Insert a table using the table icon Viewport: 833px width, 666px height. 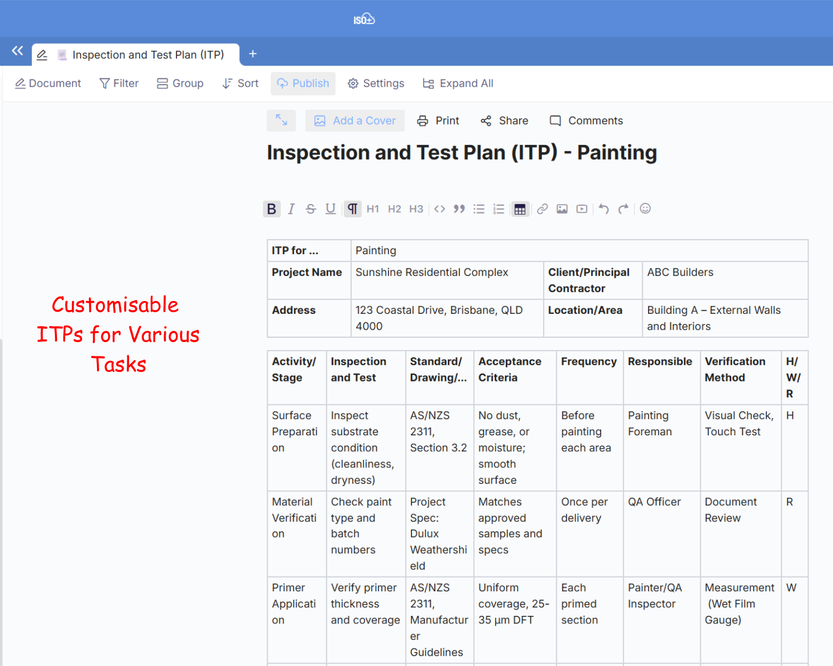click(520, 209)
